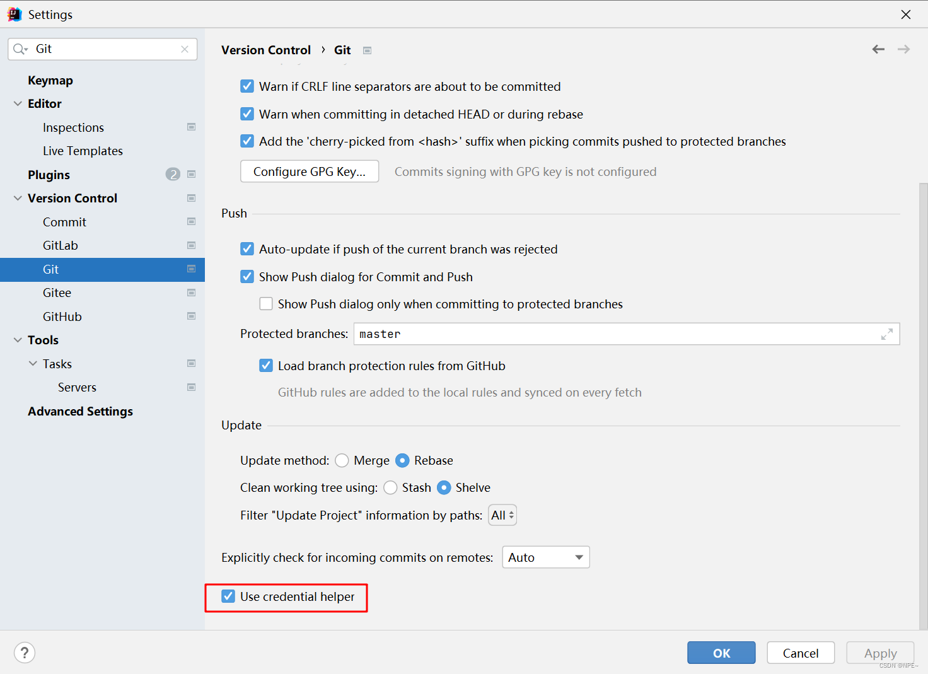
Task: Click into the Protected branches input field
Action: click(x=627, y=334)
